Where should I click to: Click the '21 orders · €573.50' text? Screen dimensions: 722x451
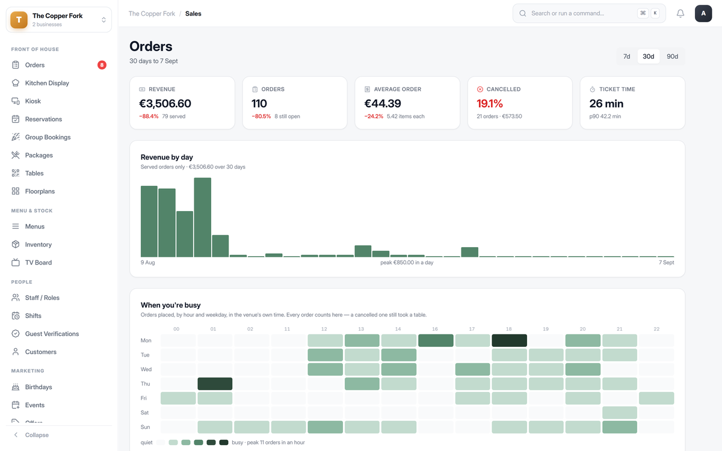(x=499, y=116)
